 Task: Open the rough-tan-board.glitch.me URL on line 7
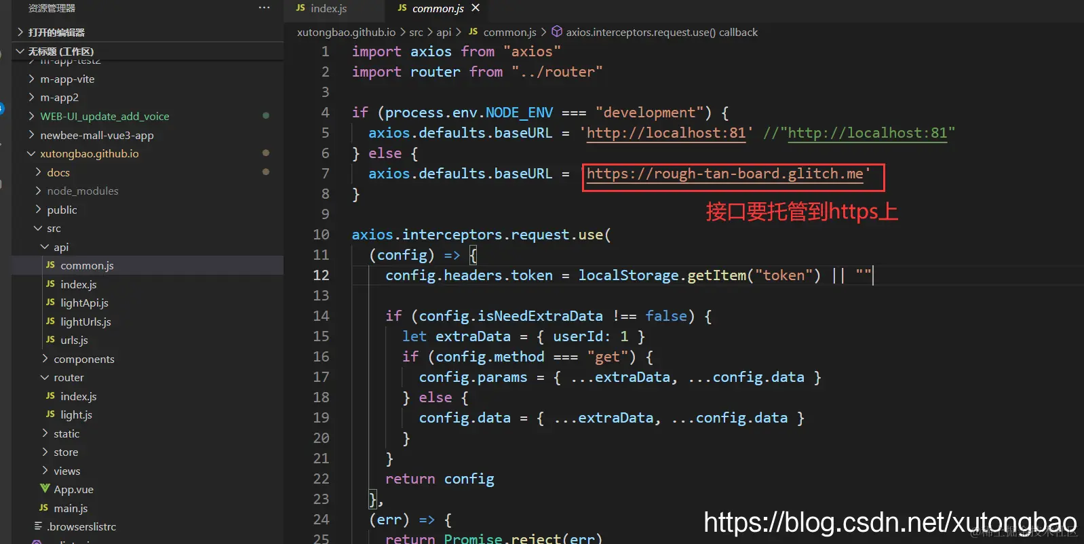[724, 174]
